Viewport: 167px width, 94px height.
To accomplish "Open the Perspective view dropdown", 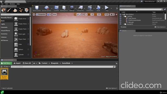I will pyautogui.click(x=41, y=14).
